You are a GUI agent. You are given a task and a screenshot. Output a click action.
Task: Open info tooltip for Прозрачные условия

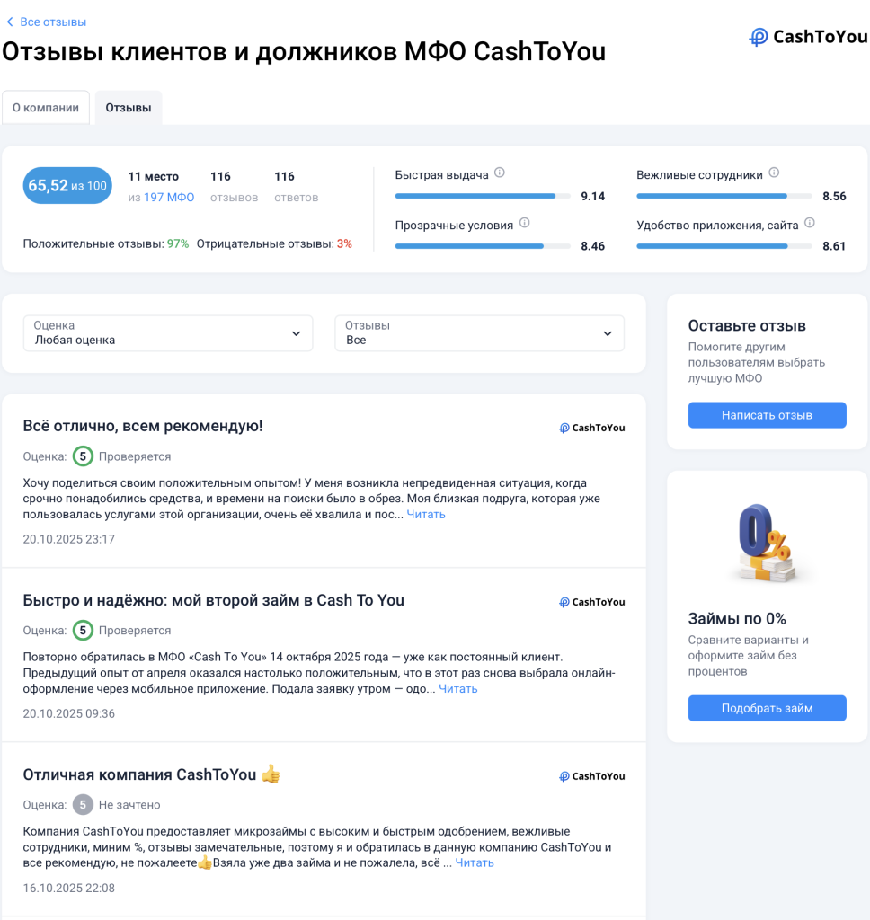pyautogui.click(x=524, y=223)
